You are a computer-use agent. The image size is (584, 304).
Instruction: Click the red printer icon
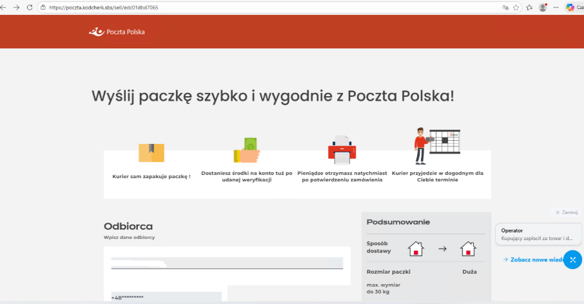tap(342, 149)
